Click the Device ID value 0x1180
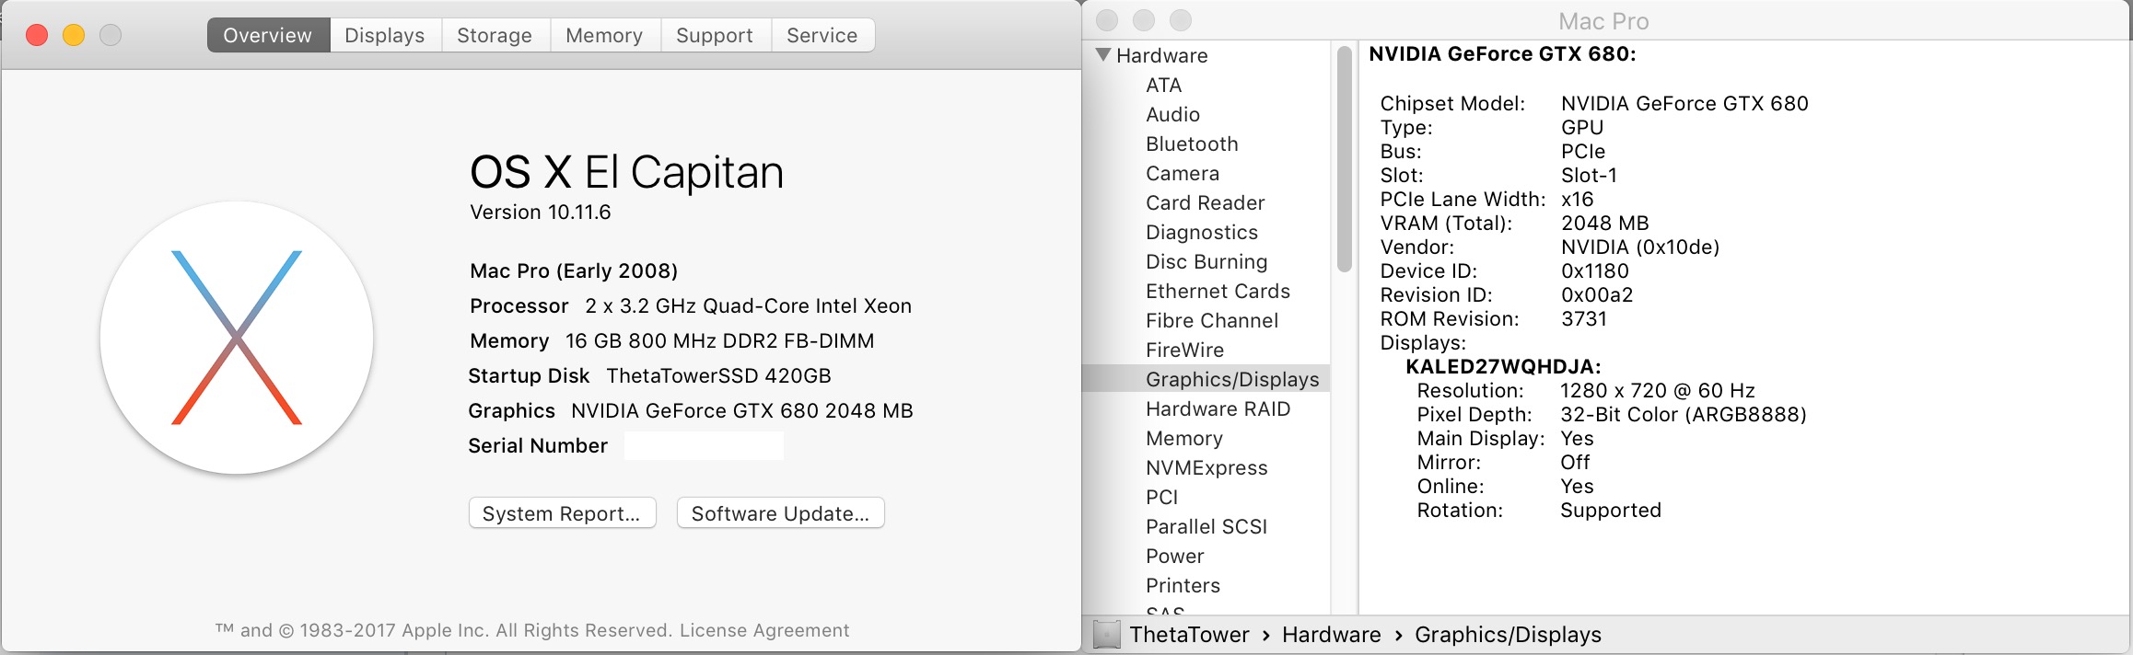The height and width of the screenshot is (655, 2133). [x=1595, y=270]
